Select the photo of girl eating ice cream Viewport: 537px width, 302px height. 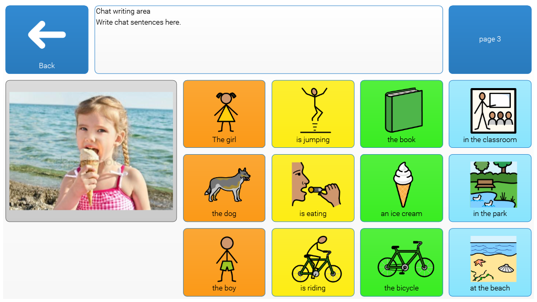91,151
